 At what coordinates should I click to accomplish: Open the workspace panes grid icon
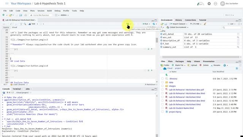(56, 15)
